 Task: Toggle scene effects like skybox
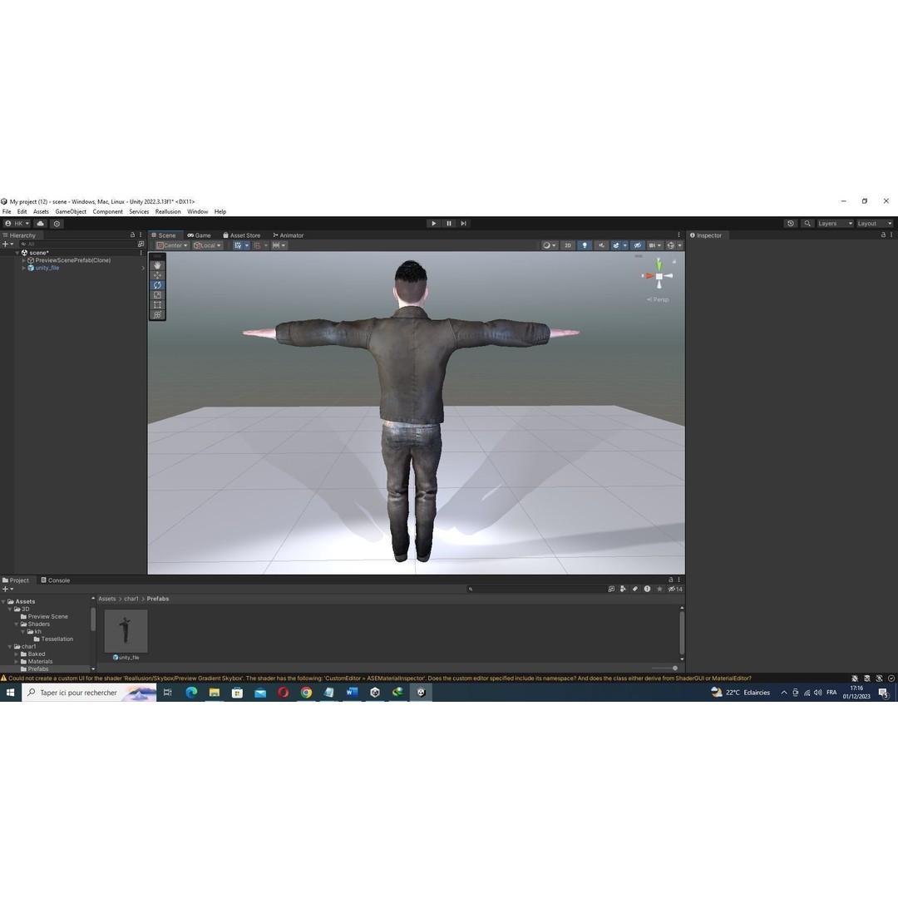coord(615,245)
